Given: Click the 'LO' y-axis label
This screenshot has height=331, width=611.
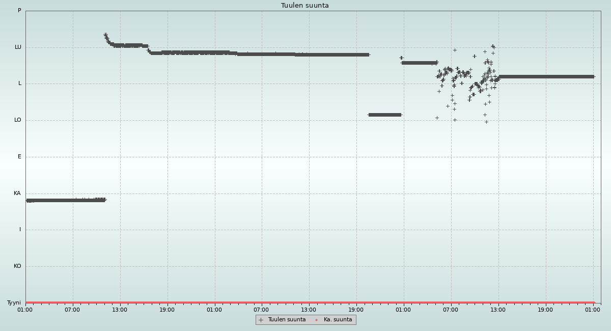Looking at the screenshot, I should [x=18, y=120].
